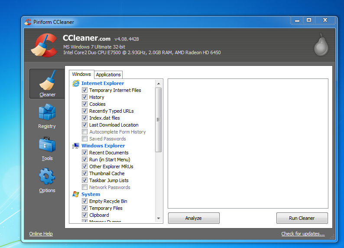
Task: Uncheck Recent Documents
Action: (x=84, y=152)
